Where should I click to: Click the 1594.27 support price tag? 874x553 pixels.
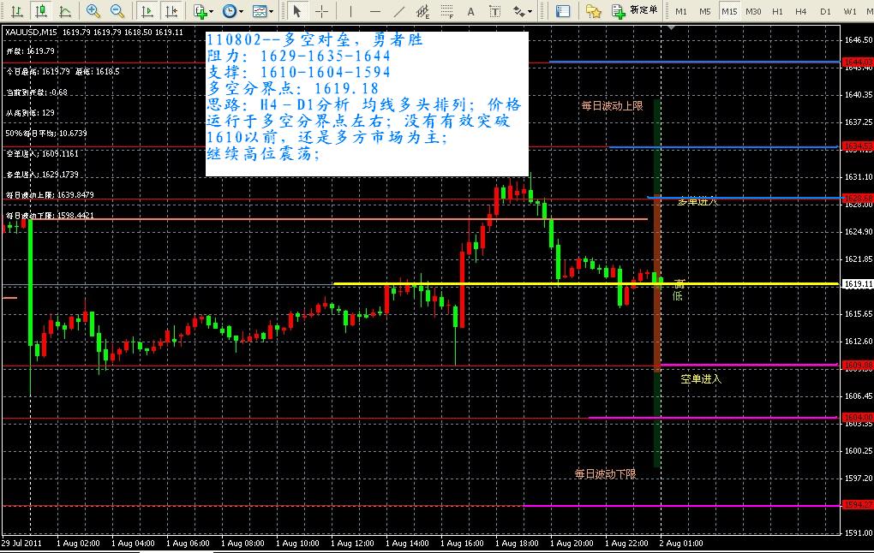pyautogui.click(x=858, y=504)
